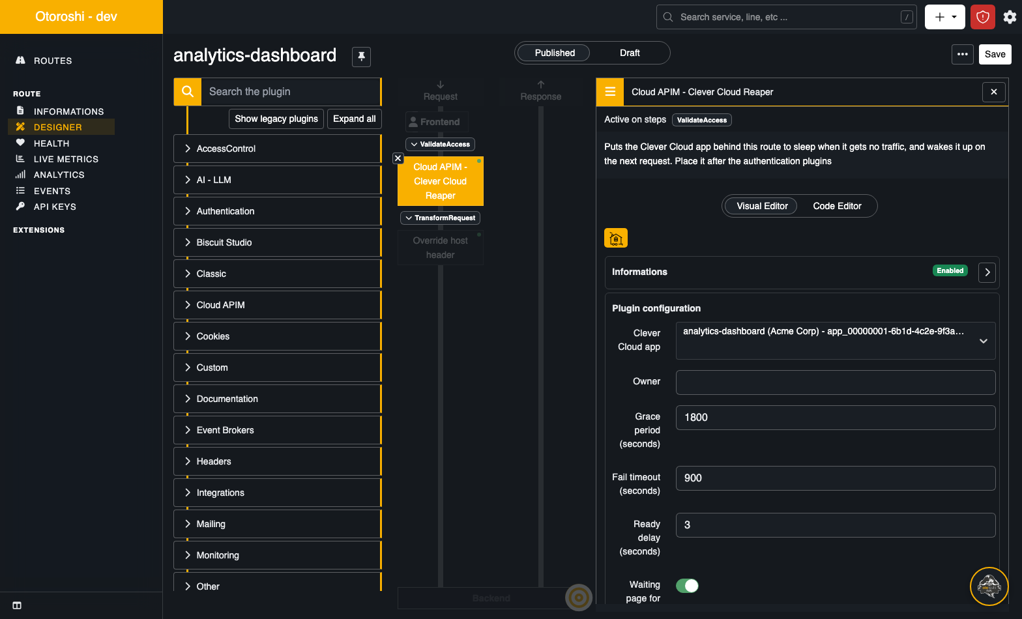
Task: Click the Fail timeout field
Action: (x=836, y=478)
